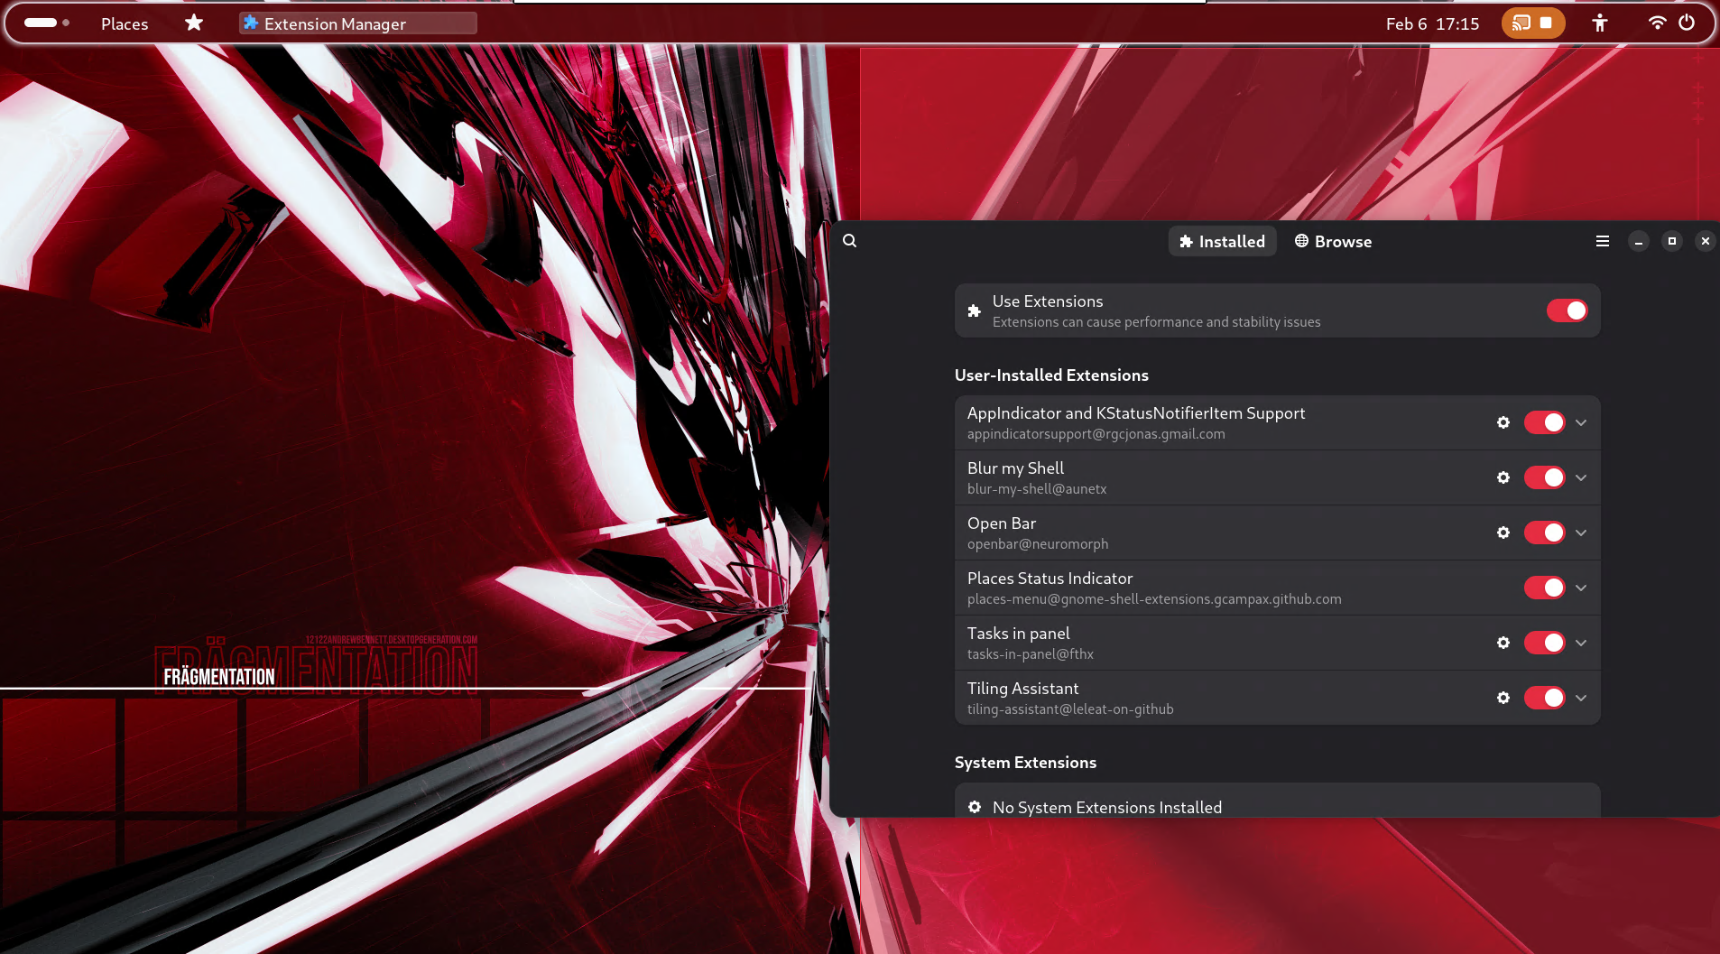The width and height of the screenshot is (1720, 954).
Task: Open the Activities workspace indicator
Action: [47, 23]
